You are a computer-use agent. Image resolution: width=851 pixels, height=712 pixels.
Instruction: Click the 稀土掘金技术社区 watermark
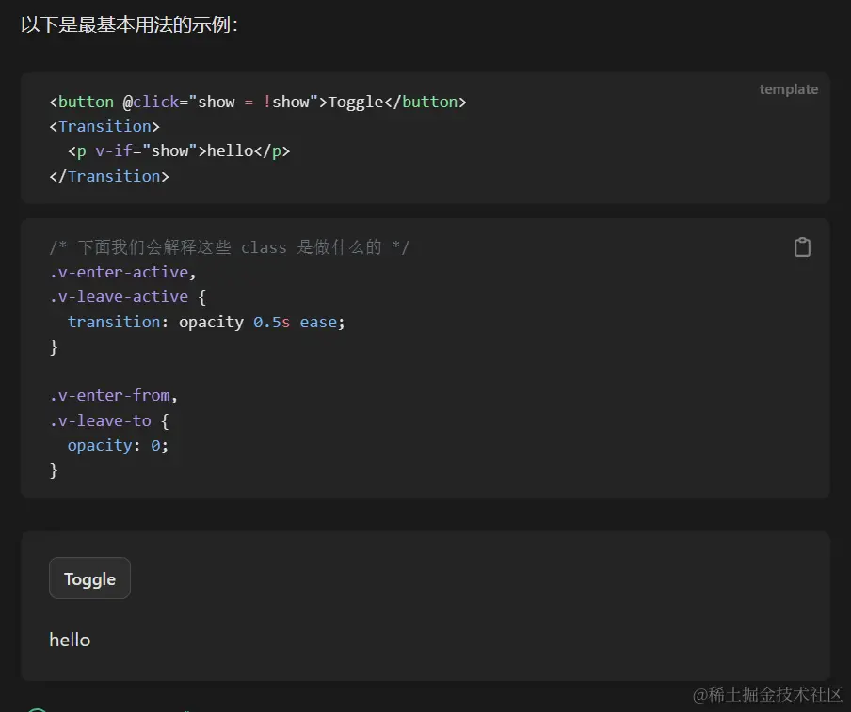coord(767,694)
